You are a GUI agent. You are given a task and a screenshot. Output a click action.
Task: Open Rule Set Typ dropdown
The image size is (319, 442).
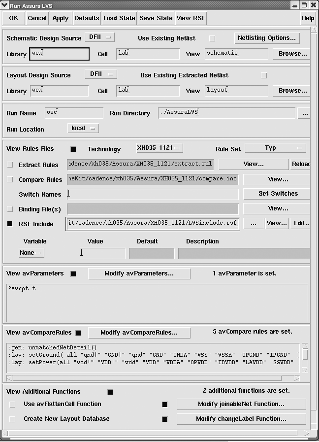coord(275,148)
